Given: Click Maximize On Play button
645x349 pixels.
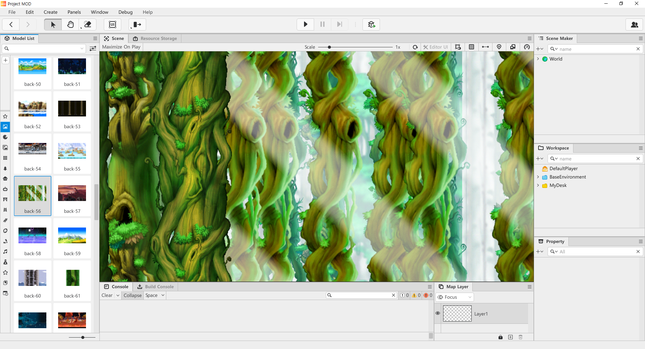Looking at the screenshot, I should pos(121,47).
